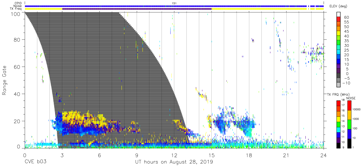Image resolution: width=364 pixels, height=168 pixels.
Task: Click the x-axis tick label '6'
Action: [x=99, y=156]
